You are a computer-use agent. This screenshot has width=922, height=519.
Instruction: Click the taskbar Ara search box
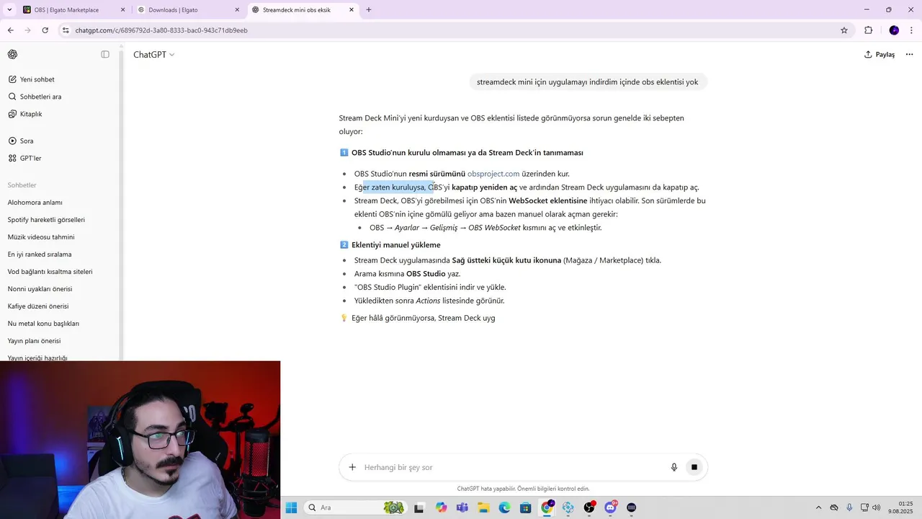click(x=355, y=507)
